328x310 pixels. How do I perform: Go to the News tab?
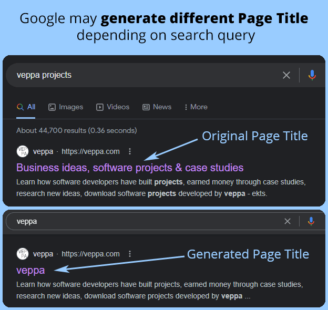click(157, 107)
